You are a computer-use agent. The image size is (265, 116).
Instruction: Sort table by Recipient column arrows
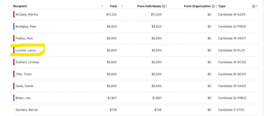coord(102,6)
